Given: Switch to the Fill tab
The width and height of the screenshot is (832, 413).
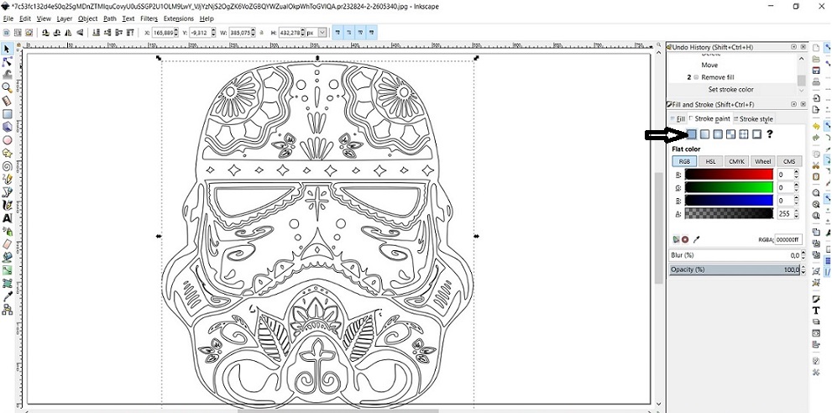Looking at the screenshot, I should [x=678, y=119].
